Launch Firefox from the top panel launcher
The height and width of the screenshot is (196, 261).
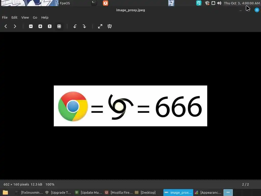point(105,3)
